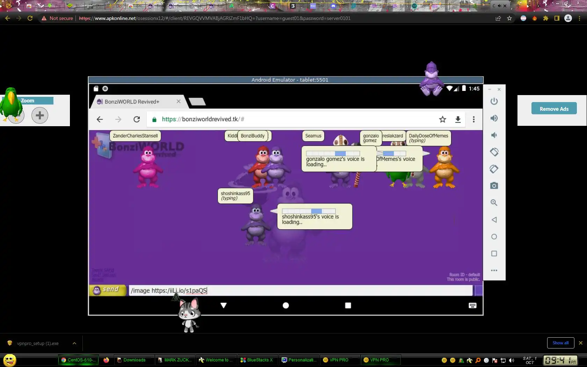Click the Chrome menu three dots
The width and height of the screenshot is (587, 367).
[579, 18]
